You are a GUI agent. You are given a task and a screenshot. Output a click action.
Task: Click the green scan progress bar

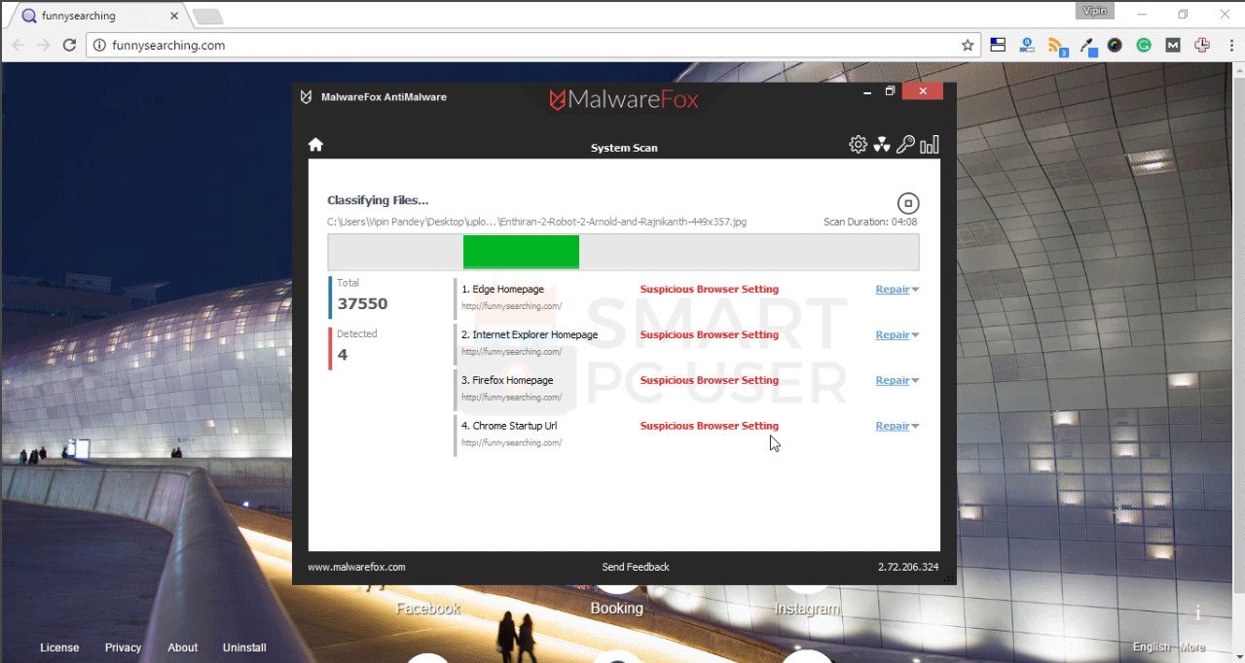pos(521,252)
